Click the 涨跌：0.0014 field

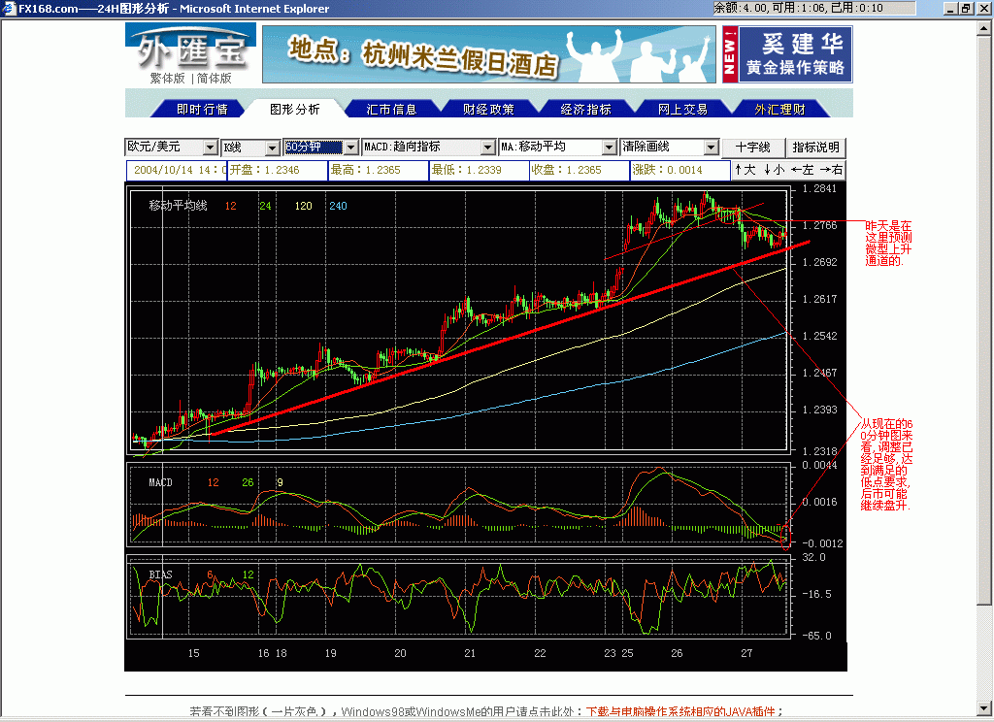[680, 170]
